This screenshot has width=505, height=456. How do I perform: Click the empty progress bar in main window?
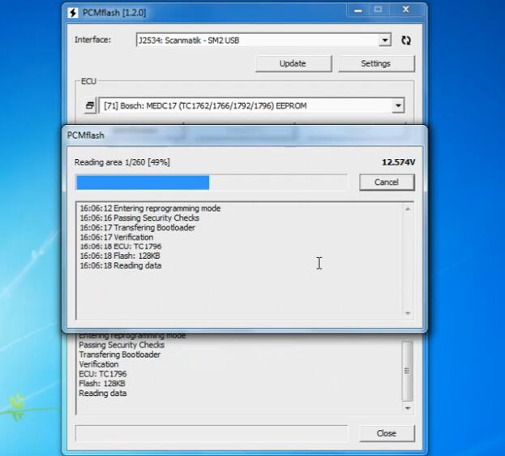pyautogui.click(x=212, y=433)
